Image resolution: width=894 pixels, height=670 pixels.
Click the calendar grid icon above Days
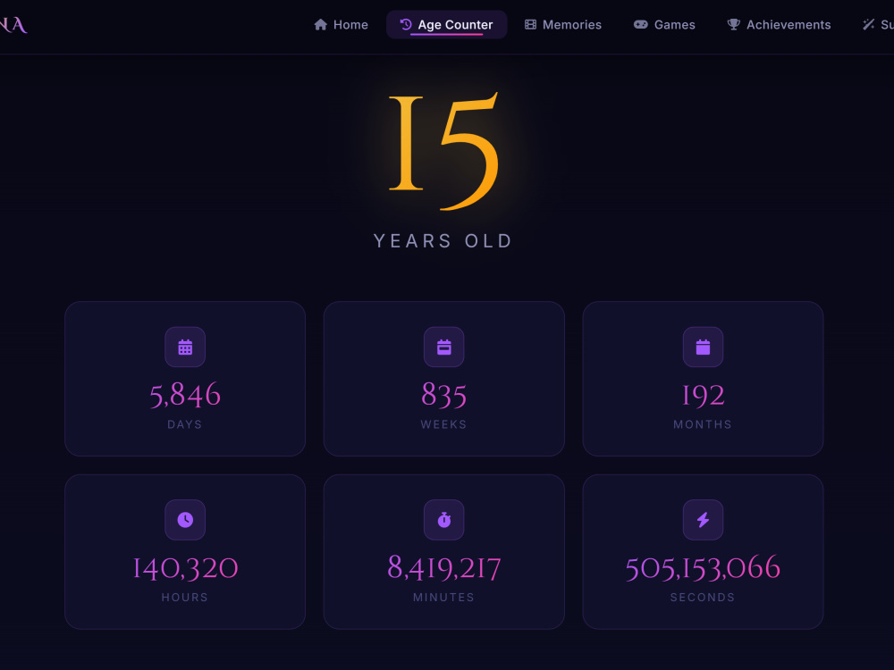(185, 347)
